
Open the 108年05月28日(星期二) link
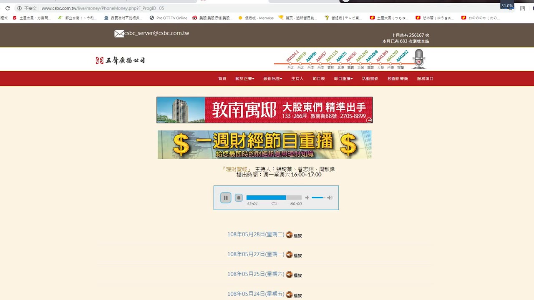coord(256,235)
